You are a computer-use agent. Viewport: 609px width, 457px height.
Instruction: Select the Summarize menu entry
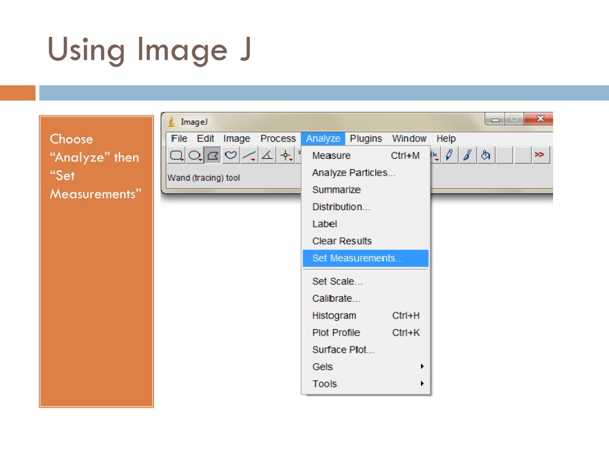(366, 190)
